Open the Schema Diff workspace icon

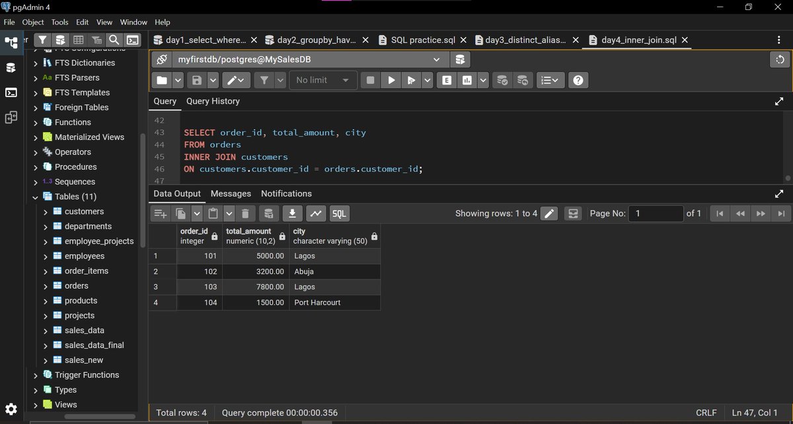point(11,118)
